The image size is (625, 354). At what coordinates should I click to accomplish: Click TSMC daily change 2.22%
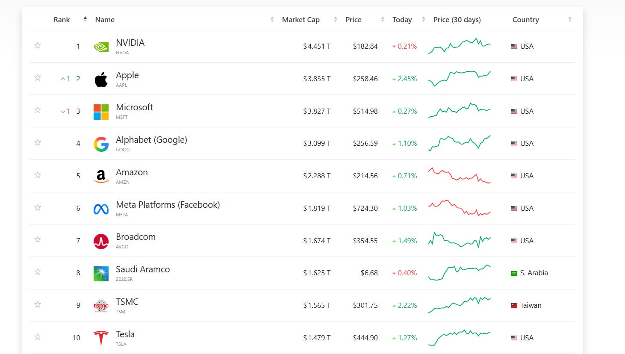click(x=404, y=305)
